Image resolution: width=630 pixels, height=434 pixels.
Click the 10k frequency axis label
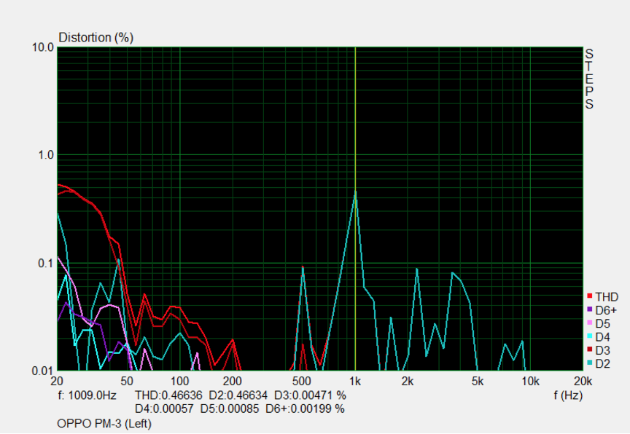[530, 381]
